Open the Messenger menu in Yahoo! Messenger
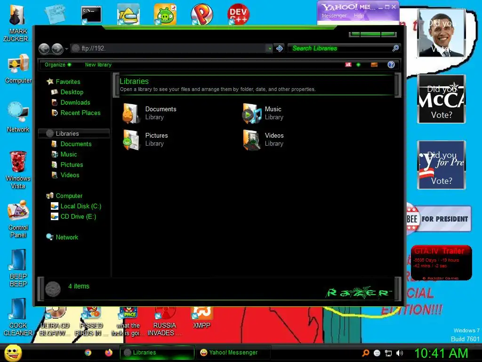482x362 pixels. [334, 16]
